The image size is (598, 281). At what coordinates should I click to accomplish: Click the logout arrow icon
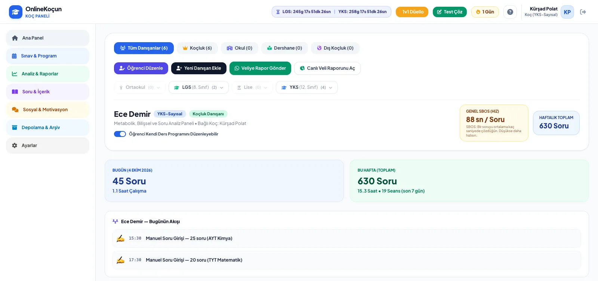583,12
